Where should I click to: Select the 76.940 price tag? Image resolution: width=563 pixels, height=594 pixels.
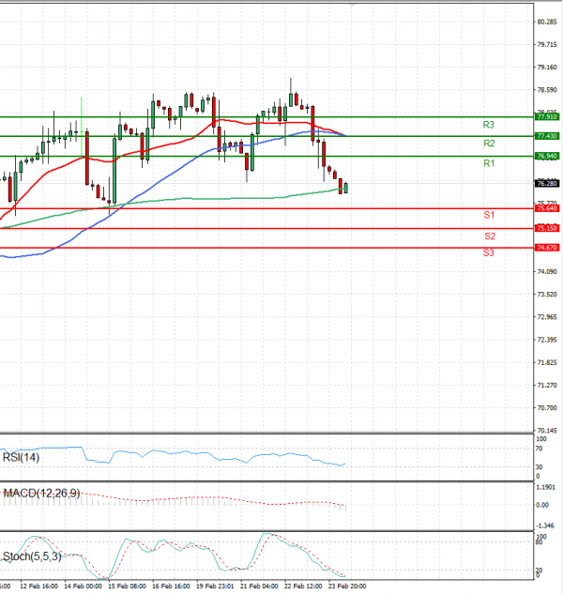point(547,156)
